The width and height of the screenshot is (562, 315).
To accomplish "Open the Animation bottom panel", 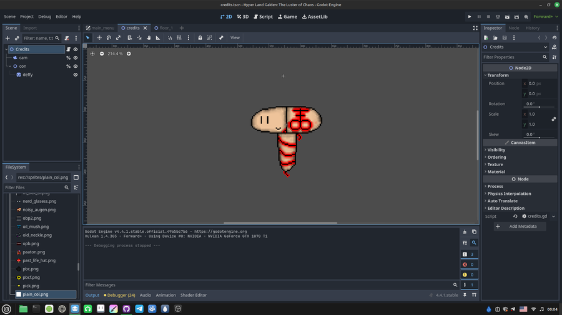I will (165, 295).
